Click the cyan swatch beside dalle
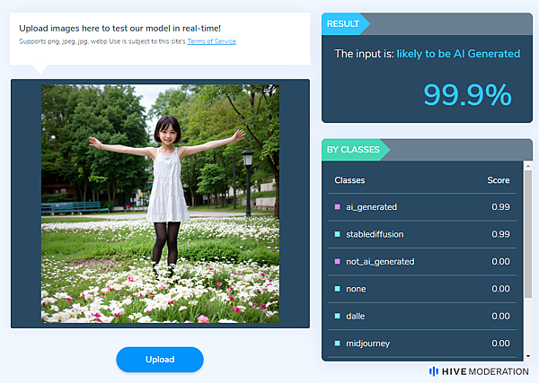Image resolution: width=539 pixels, height=383 pixels. (x=337, y=316)
